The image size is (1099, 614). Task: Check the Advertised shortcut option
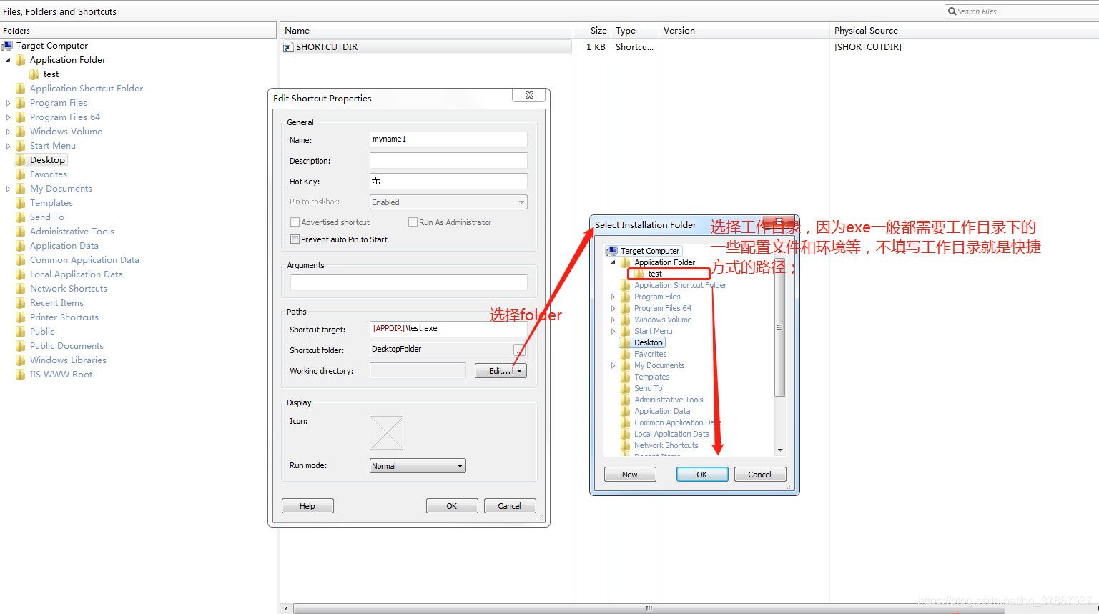(295, 222)
